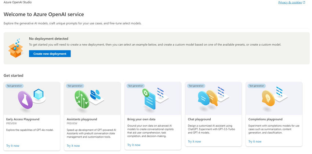
Task: Try it now under Completions playground
Action: click(255, 141)
